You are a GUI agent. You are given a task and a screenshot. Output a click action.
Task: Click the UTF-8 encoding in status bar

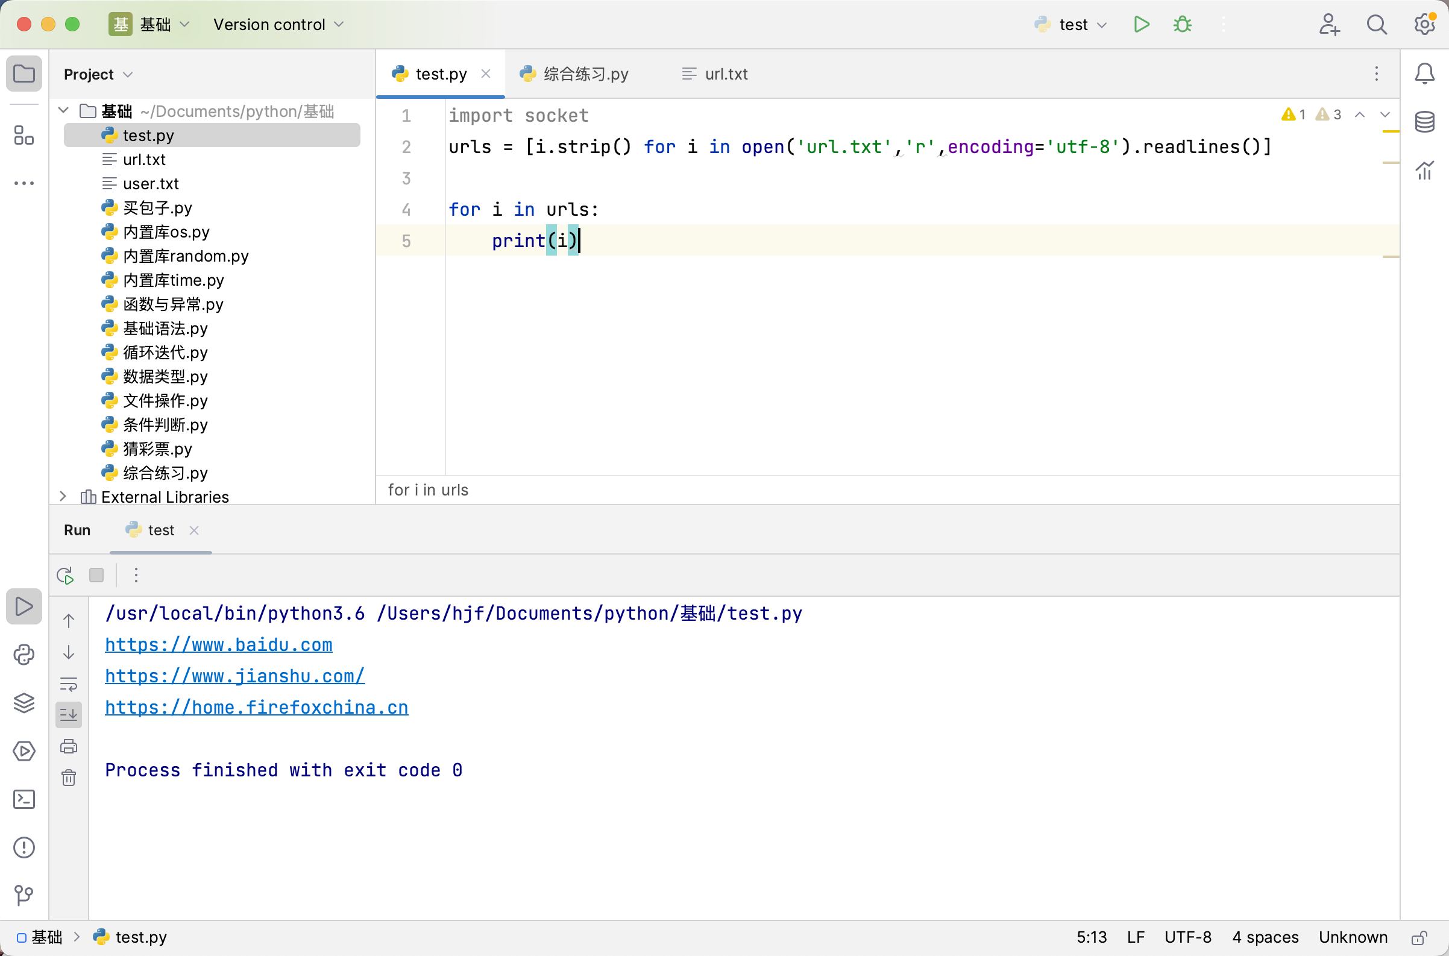tap(1187, 937)
